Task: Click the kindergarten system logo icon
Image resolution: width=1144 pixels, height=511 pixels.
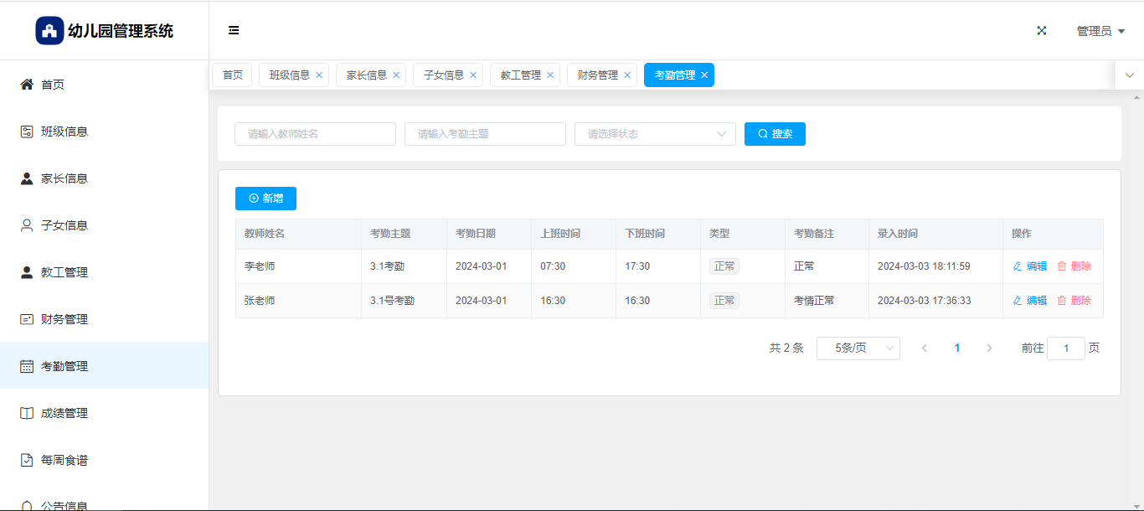Action: pyautogui.click(x=49, y=31)
